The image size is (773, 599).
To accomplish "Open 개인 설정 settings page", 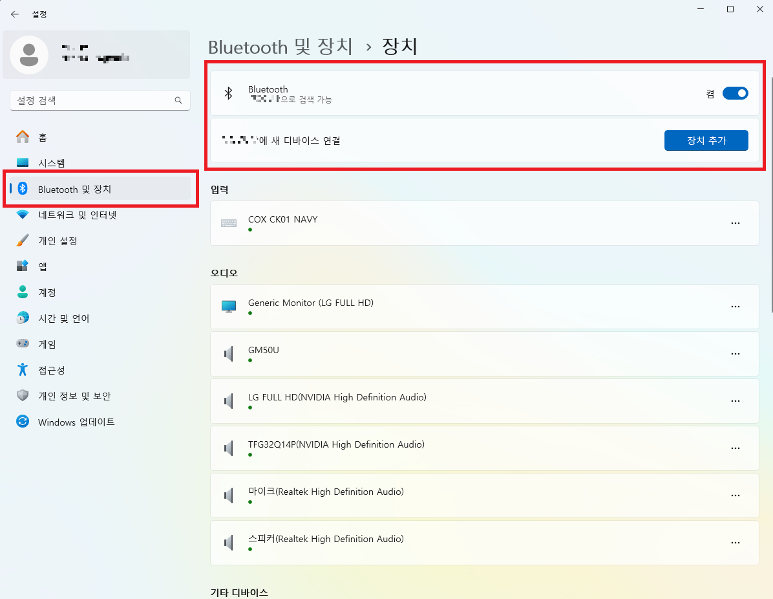I will click(x=100, y=240).
